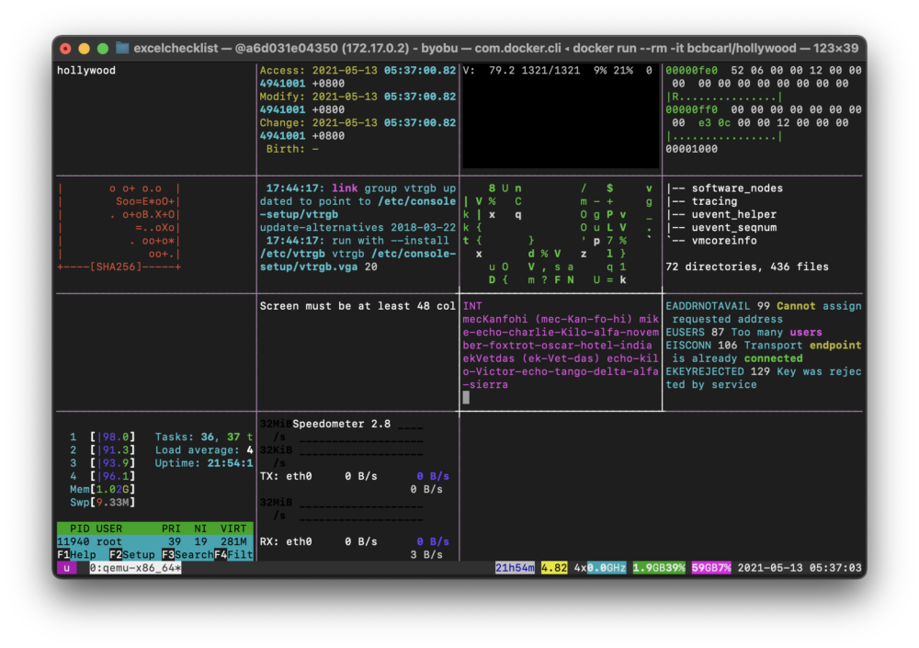This screenshot has width=919, height=648.
Task: Click the '[SHA256]' key art label
Action: [x=116, y=267]
